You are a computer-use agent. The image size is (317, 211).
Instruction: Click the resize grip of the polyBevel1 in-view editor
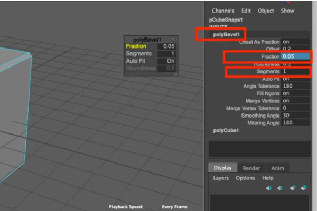tap(175, 74)
